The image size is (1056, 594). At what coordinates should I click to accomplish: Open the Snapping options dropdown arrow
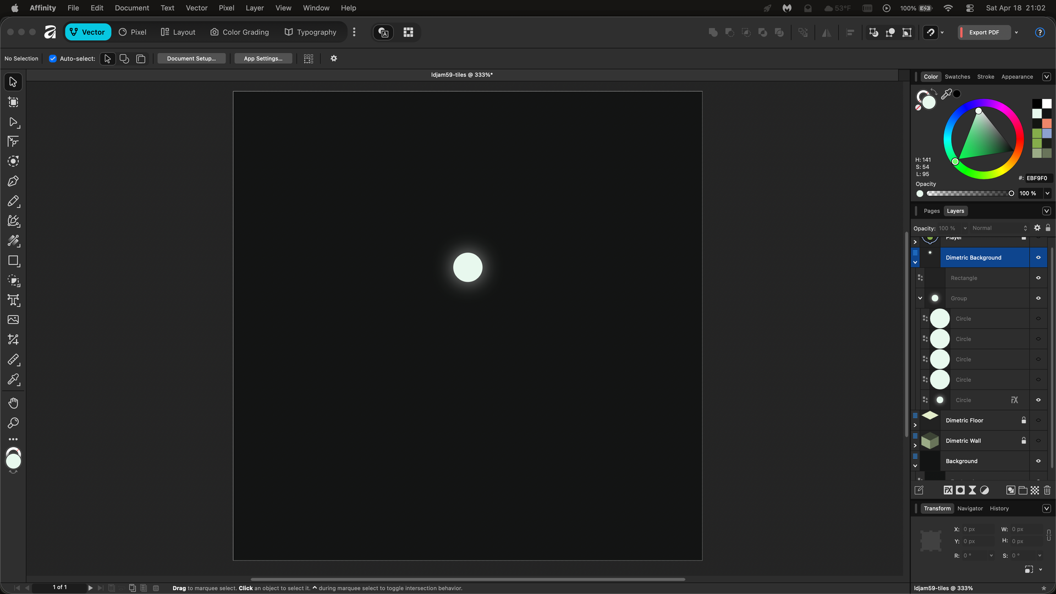[942, 32]
